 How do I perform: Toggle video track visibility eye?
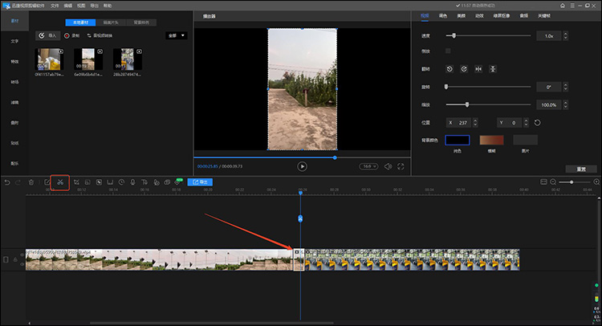tap(22, 255)
